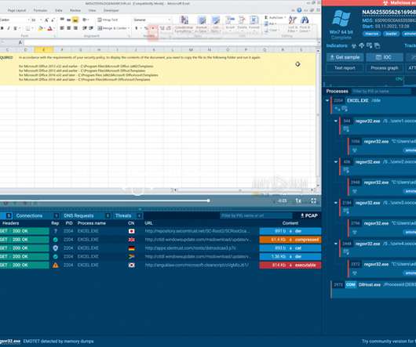Screen dimensions: 416x347
Task: Open the Formulas ribbon tab
Action: click(x=40, y=10)
